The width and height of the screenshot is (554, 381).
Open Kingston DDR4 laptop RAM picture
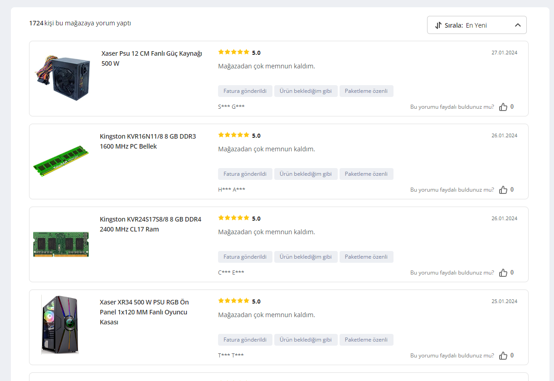pos(61,244)
